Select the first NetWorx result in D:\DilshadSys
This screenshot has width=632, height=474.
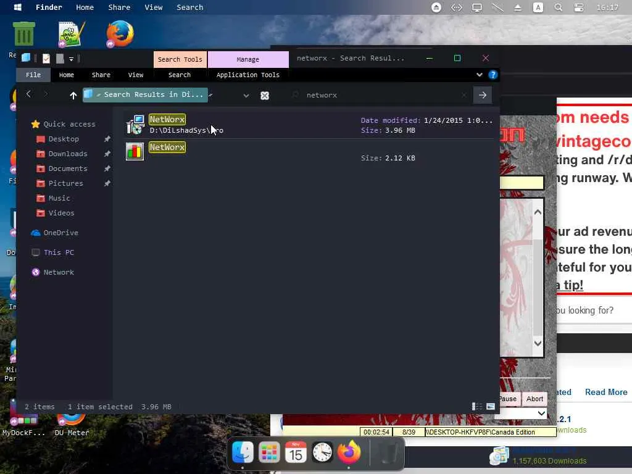pos(309,125)
